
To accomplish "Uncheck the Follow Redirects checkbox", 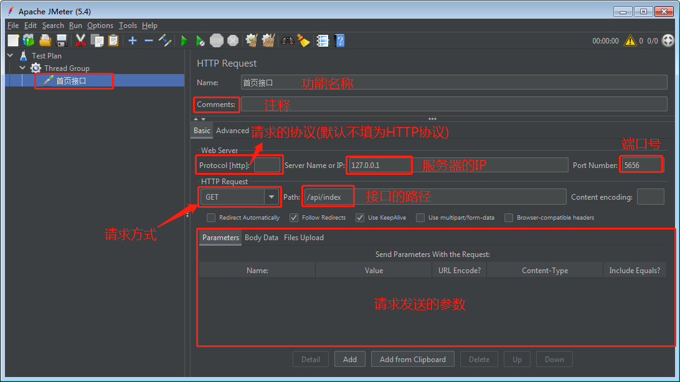I will (293, 217).
